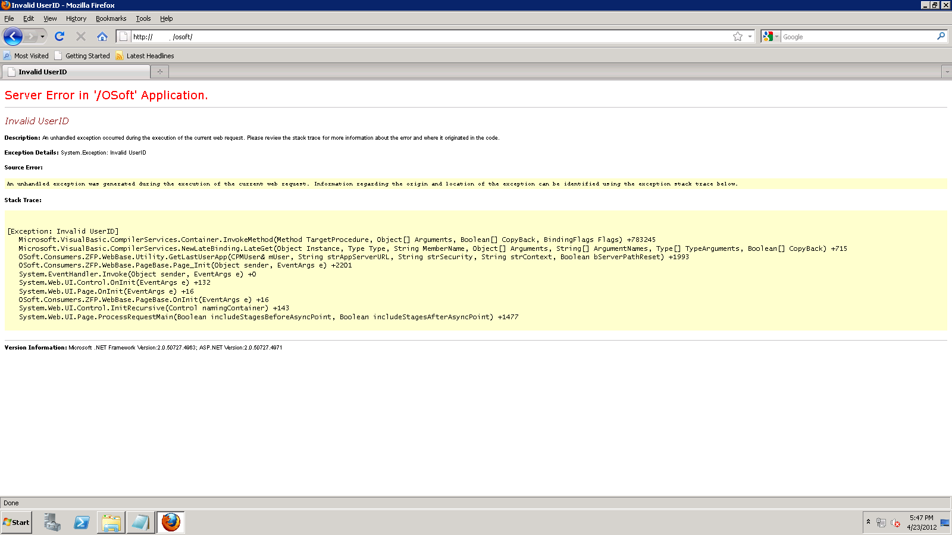952x535 pixels.
Task: Click the Forward navigation arrow
Action: [x=31, y=37]
